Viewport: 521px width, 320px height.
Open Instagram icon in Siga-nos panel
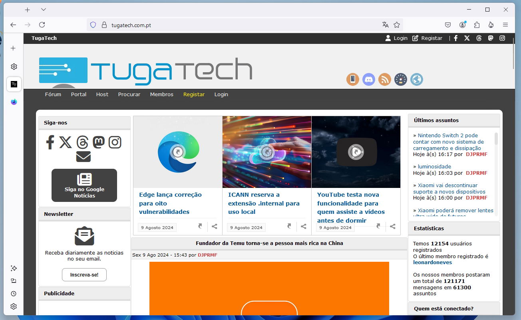click(x=115, y=142)
